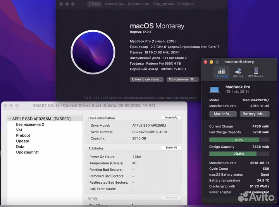279x207 pixels.
Task: Switch to the Хранилище tab
Action: [x=138, y=4]
